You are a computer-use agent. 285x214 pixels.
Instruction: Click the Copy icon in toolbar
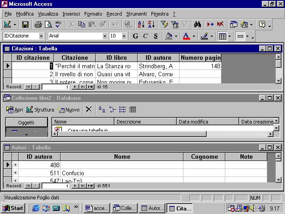pos(81,25)
